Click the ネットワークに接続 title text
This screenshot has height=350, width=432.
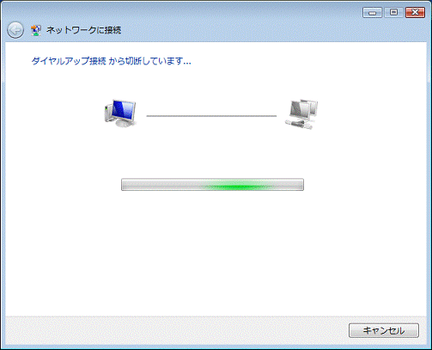pyautogui.click(x=84, y=30)
